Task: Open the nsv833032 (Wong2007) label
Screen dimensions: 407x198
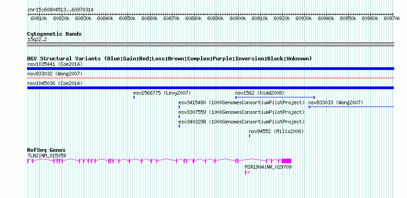Action: (55, 74)
